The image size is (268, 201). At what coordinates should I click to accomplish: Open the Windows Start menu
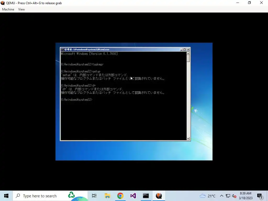point(6,196)
